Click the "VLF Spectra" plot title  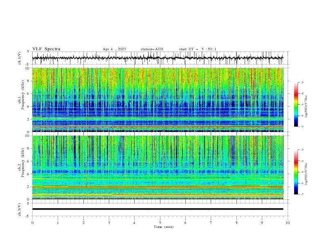pos(46,49)
